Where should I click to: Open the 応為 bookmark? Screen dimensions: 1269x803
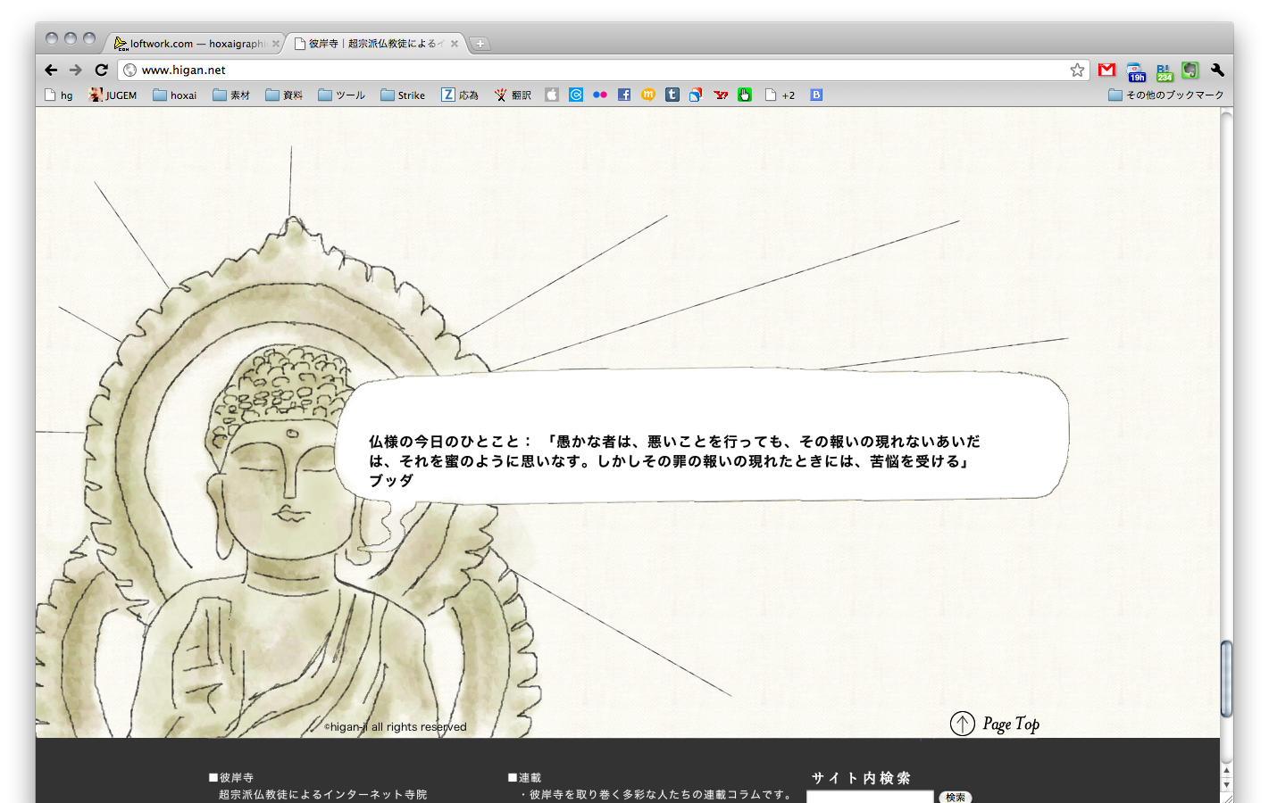pos(460,95)
